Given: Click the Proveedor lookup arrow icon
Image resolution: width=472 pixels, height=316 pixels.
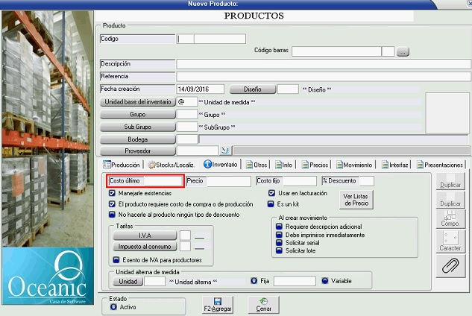Looking at the screenshot, I should [204, 151].
